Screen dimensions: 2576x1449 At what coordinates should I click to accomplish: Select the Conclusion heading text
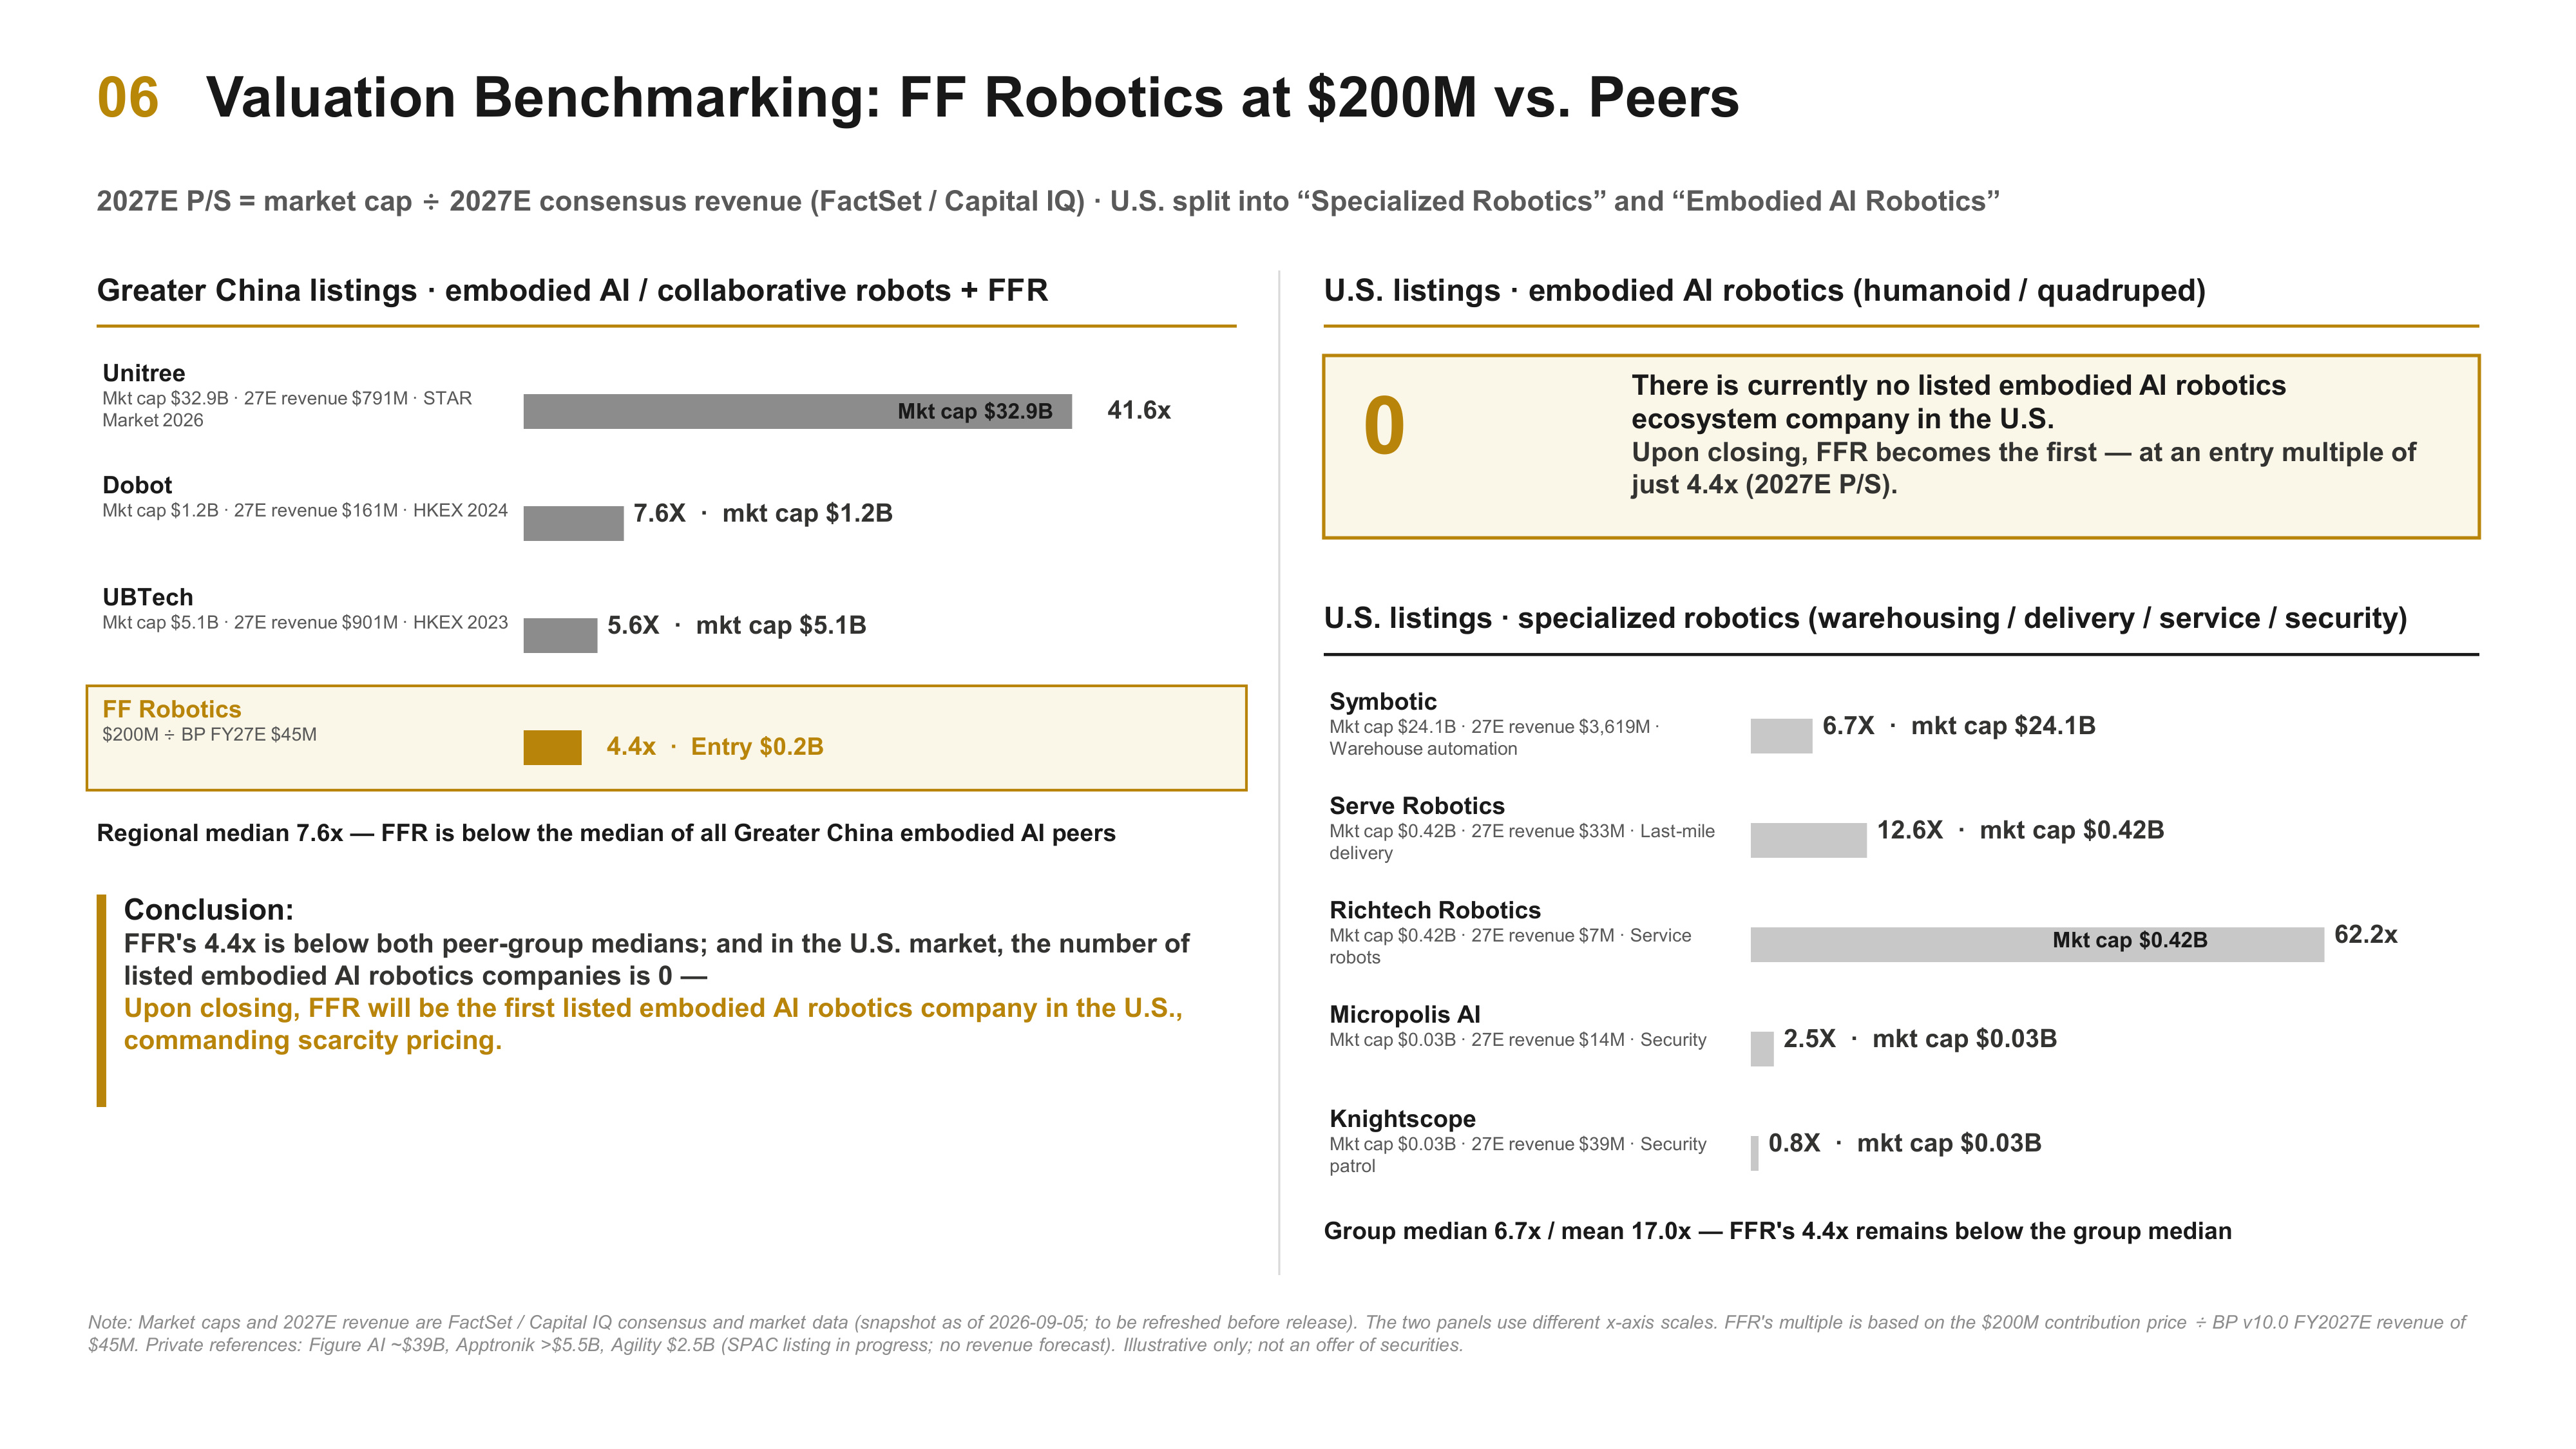[x=208, y=909]
